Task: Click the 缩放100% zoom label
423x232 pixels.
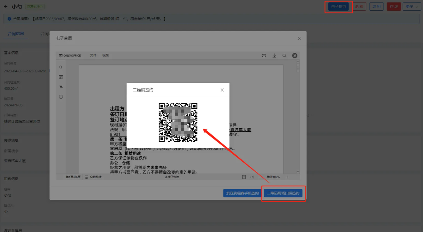Action: point(273,177)
